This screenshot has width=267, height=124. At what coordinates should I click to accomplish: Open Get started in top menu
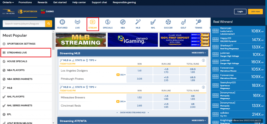pos(60,2)
